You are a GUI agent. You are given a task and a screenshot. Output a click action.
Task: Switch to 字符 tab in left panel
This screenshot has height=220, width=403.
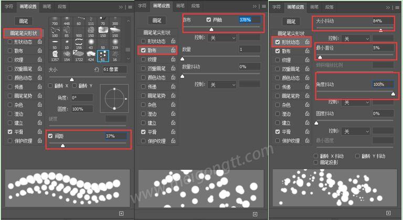pos(9,6)
